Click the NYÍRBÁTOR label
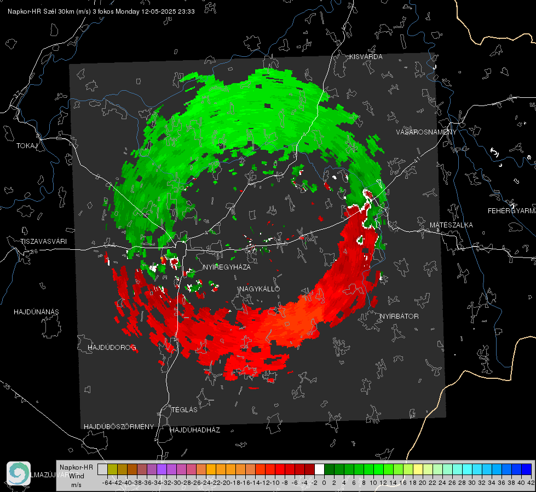This screenshot has width=536, height=492. pyautogui.click(x=399, y=317)
